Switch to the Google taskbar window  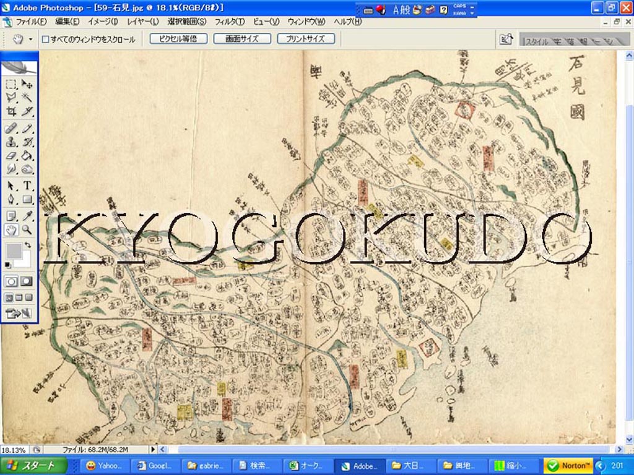(155, 466)
